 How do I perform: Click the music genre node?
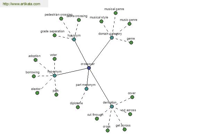click(129, 24)
